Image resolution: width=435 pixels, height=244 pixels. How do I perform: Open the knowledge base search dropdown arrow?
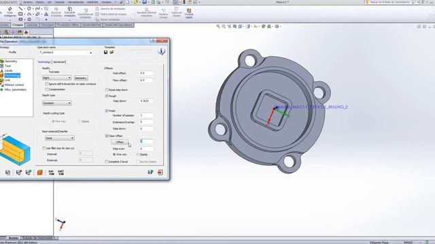point(418,2)
